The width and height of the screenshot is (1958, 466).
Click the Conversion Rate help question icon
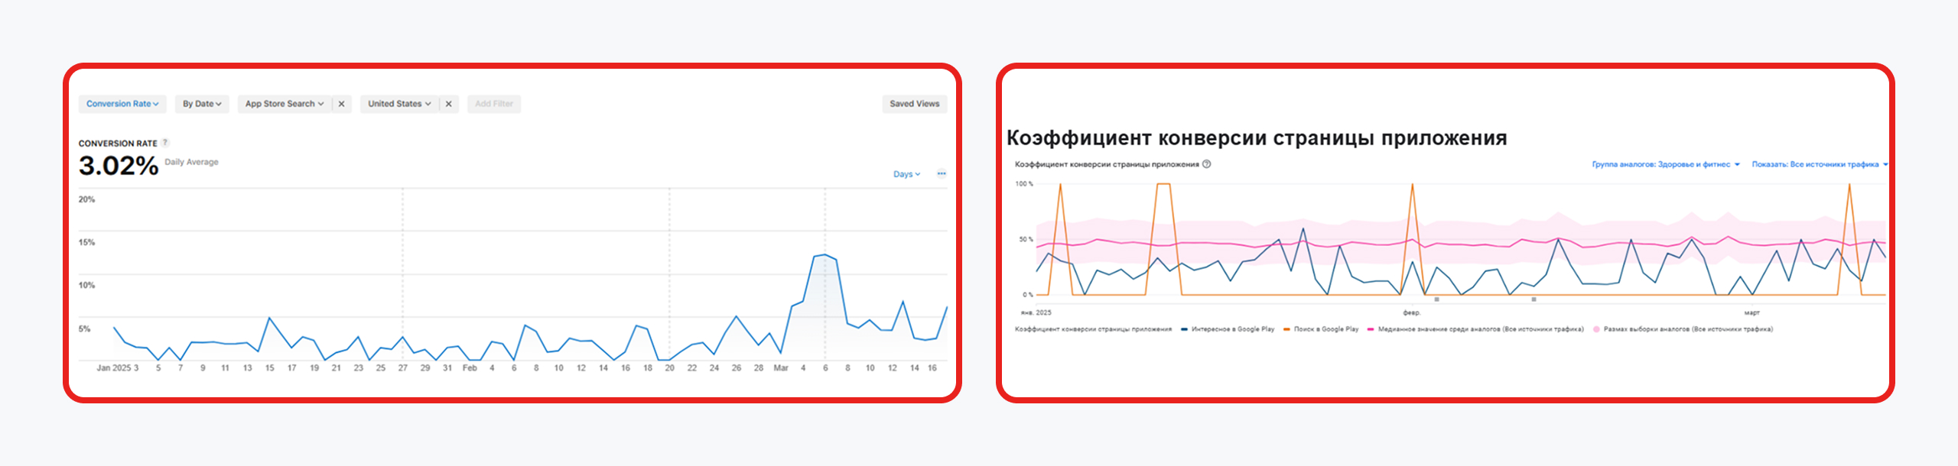(x=165, y=143)
